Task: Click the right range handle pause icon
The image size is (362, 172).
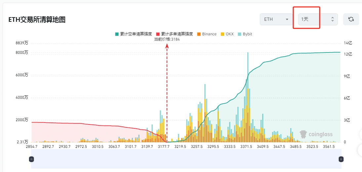Action: tap(341, 159)
